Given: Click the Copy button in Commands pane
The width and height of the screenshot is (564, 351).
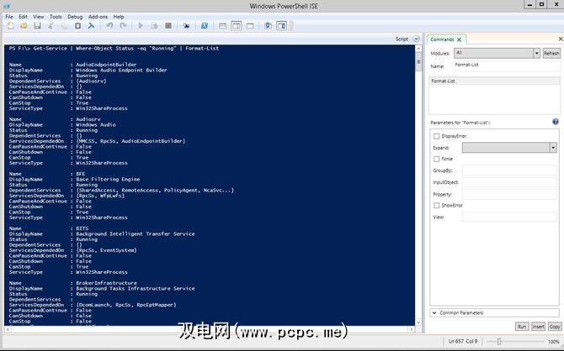Looking at the screenshot, I should click(x=554, y=327).
